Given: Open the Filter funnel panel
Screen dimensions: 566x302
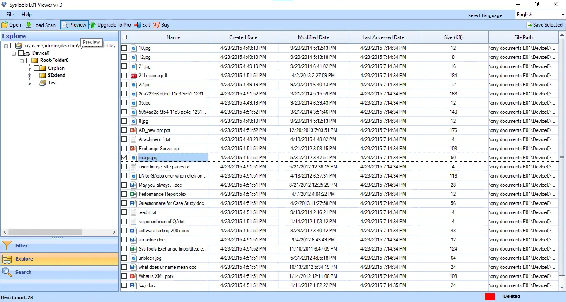Looking at the screenshot, I should point(7,246).
